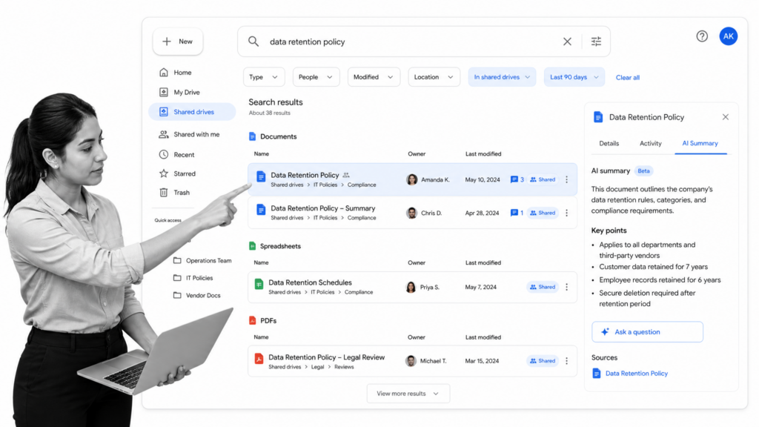The width and height of the screenshot is (759, 427).
Task: Open the AK account avatar
Action: click(x=728, y=36)
